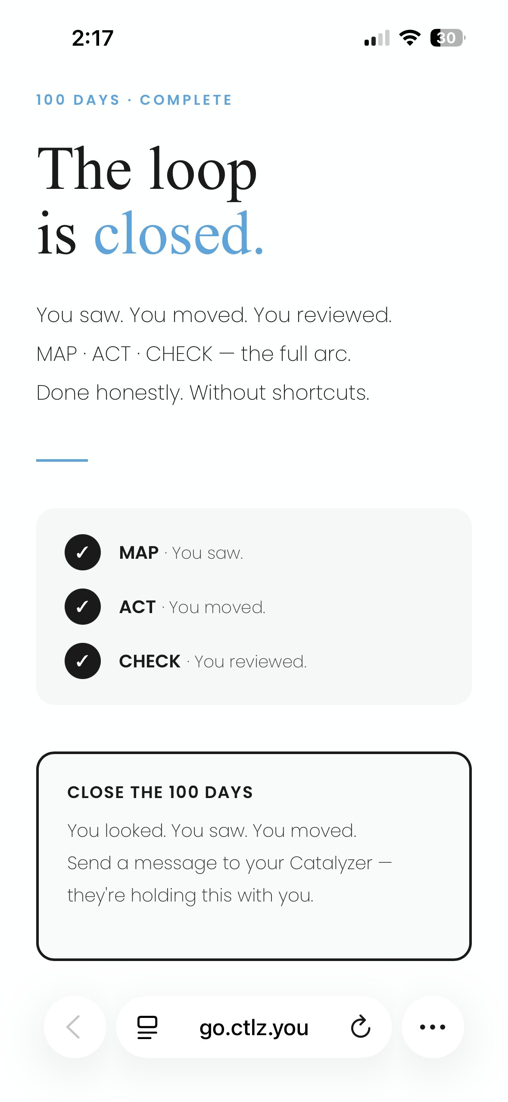Toggle the ACT checkmark circle
Image resolution: width=508 pixels, height=1102 pixels.
tap(83, 607)
